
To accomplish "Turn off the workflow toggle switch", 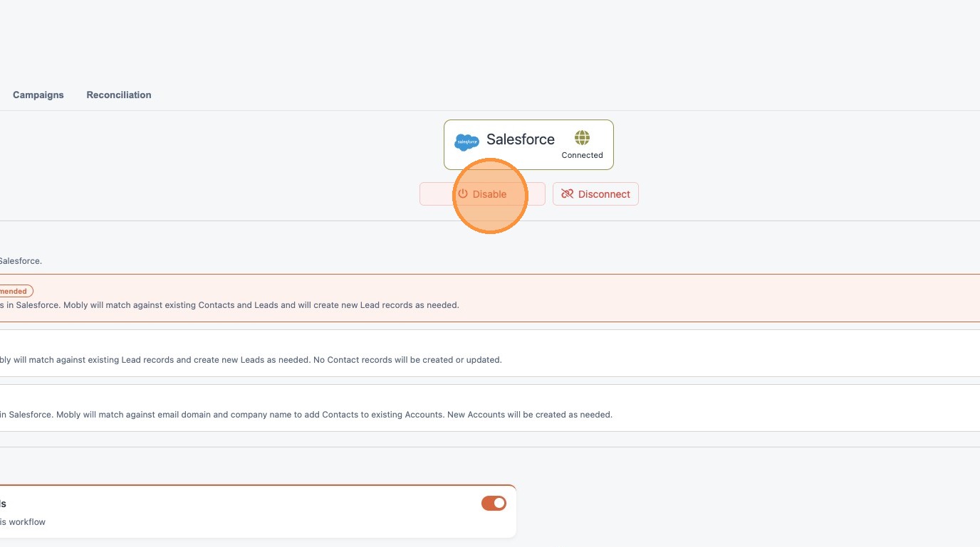I will [x=494, y=504].
